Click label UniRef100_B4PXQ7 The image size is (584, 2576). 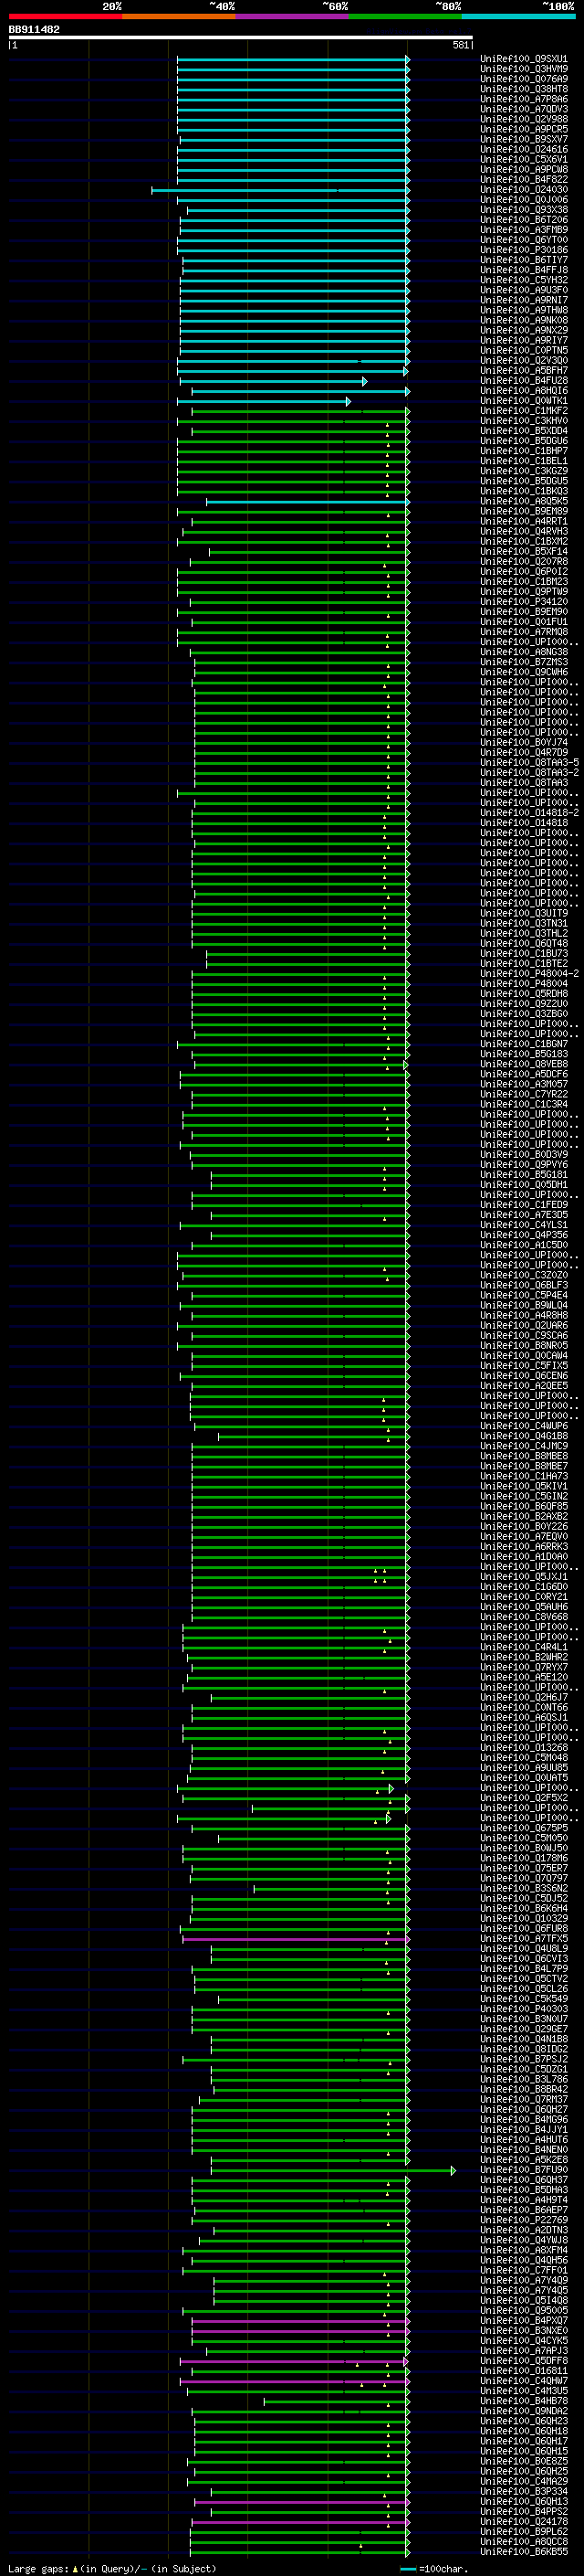coord(524,2321)
